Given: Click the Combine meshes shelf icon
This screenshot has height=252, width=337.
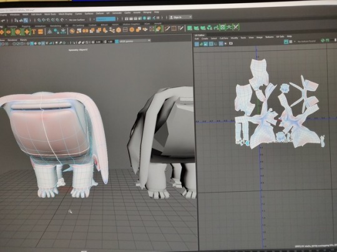Looking at the screenshot, I should click(x=79, y=30).
